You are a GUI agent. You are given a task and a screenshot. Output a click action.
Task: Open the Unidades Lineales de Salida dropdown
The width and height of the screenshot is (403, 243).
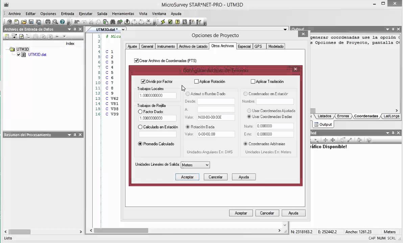point(195,165)
